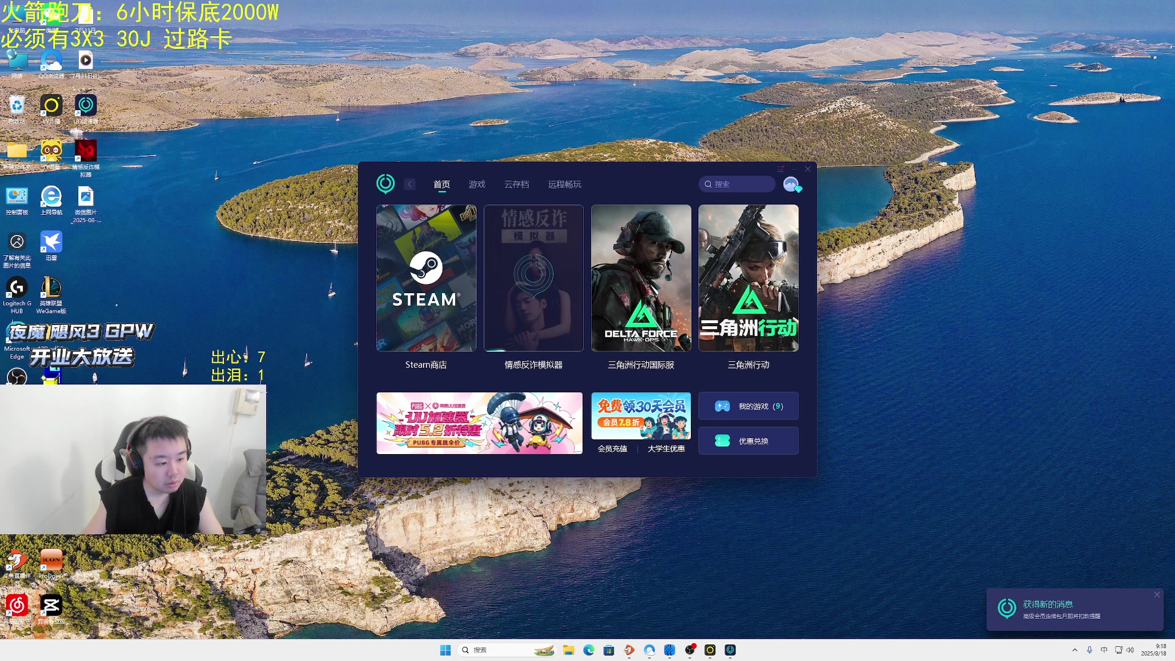
Task: Launch YY语音 raccoon shortcut
Action: point(51,155)
